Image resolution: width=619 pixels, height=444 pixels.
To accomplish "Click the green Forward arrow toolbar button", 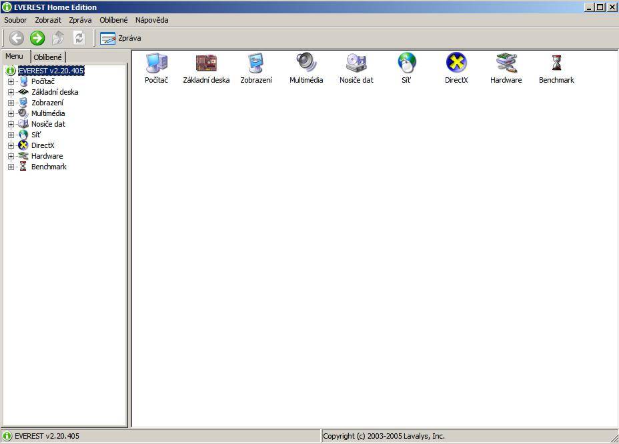I will [37, 38].
